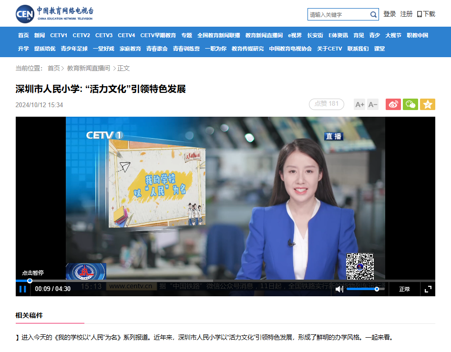Click breadcrumb link 首页
This screenshot has width=451, height=352.
(x=54, y=68)
